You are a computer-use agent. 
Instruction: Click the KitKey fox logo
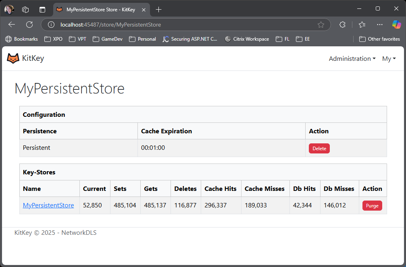pos(13,58)
